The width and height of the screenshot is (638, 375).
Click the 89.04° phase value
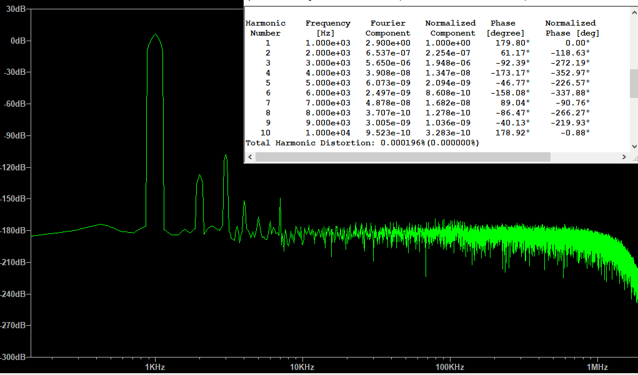coord(515,103)
